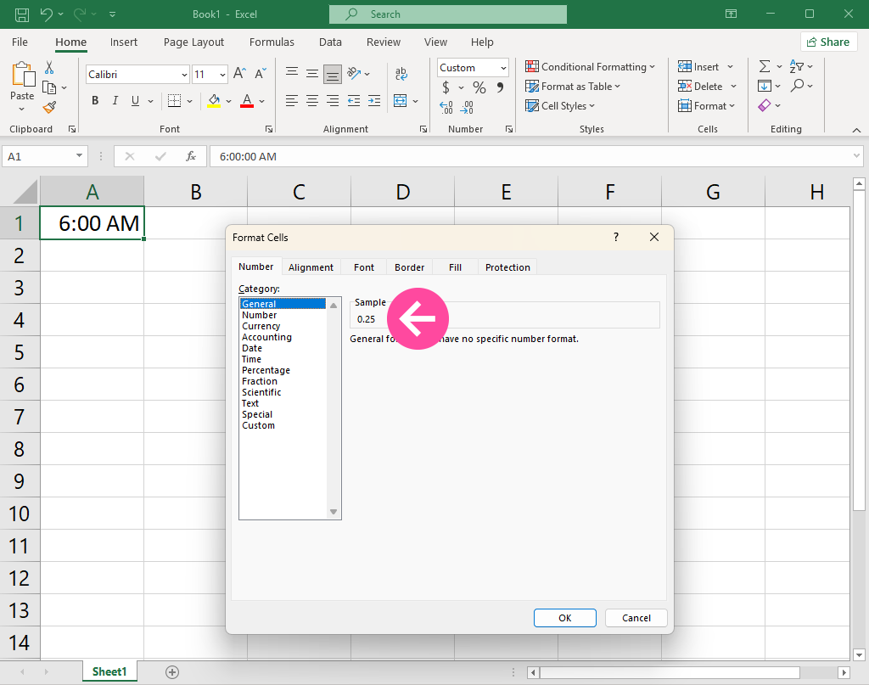Click the Undo arrow icon
The image size is (869, 685).
coord(47,14)
